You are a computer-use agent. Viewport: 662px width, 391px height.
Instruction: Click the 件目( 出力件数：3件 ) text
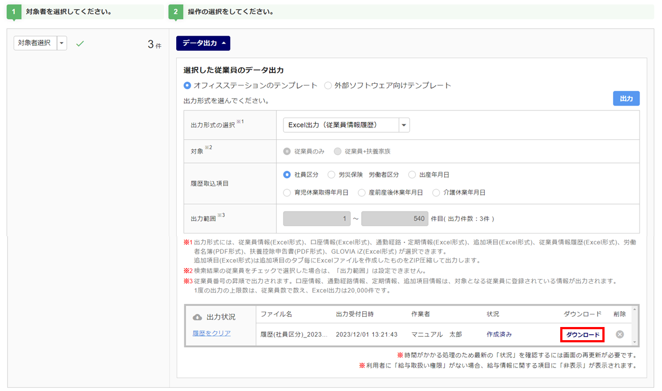[x=462, y=219]
